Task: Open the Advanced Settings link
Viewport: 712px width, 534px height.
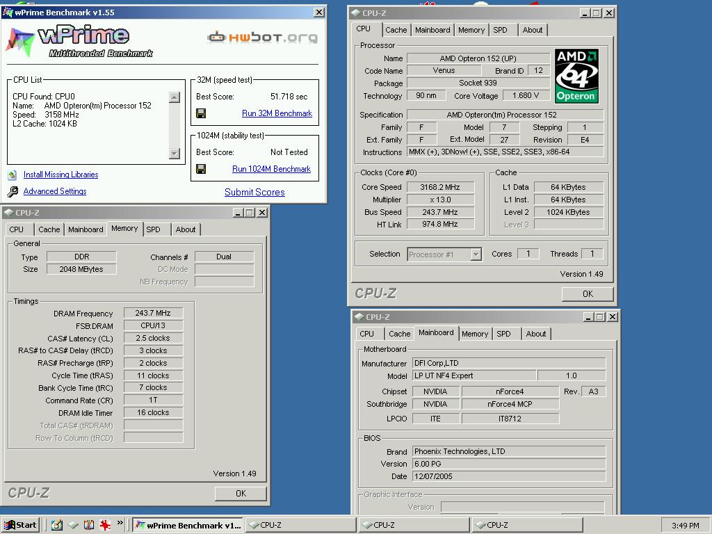Action: (x=55, y=191)
